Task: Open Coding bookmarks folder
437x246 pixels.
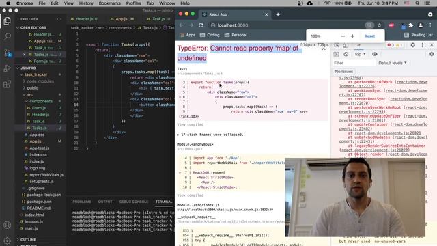Action: [x=210, y=35]
